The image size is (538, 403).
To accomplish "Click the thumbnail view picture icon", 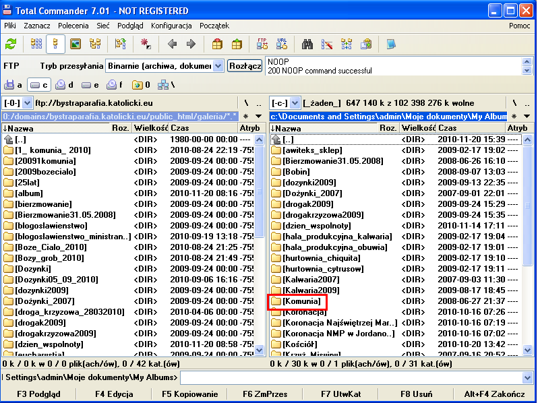I will pos(76,44).
